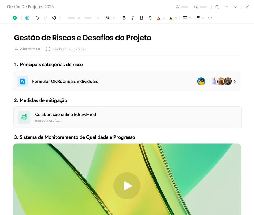Open the title bar more options menu

[226, 7]
